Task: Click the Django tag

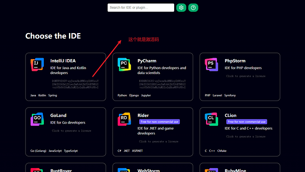Action: 134,95
